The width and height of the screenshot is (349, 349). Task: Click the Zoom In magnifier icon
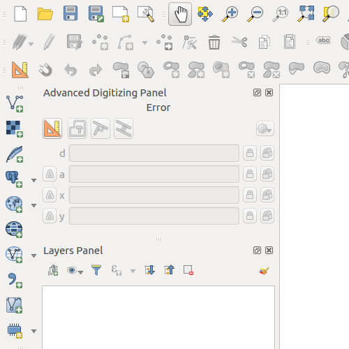pyautogui.click(x=230, y=14)
